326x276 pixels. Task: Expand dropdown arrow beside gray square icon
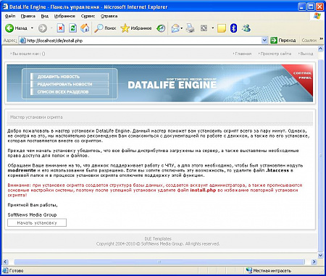click(x=213, y=28)
